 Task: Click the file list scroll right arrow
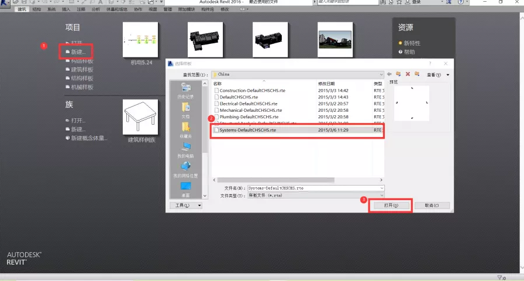pyautogui.click(x=381, y=180)
